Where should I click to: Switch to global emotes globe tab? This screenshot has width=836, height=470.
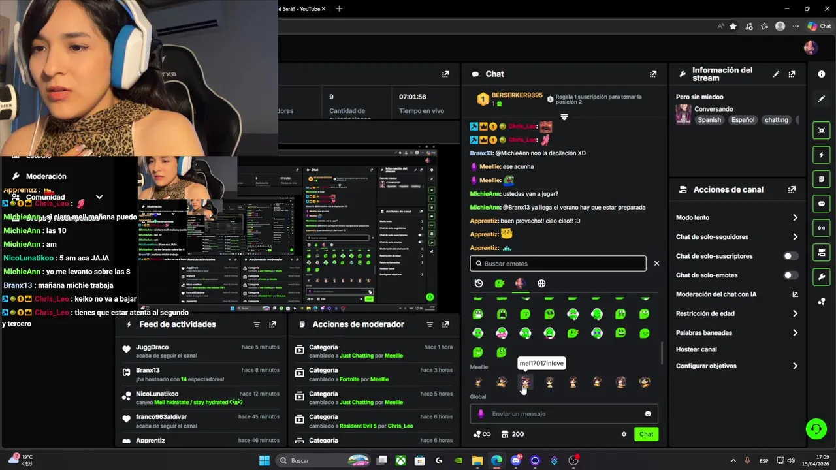541,283
